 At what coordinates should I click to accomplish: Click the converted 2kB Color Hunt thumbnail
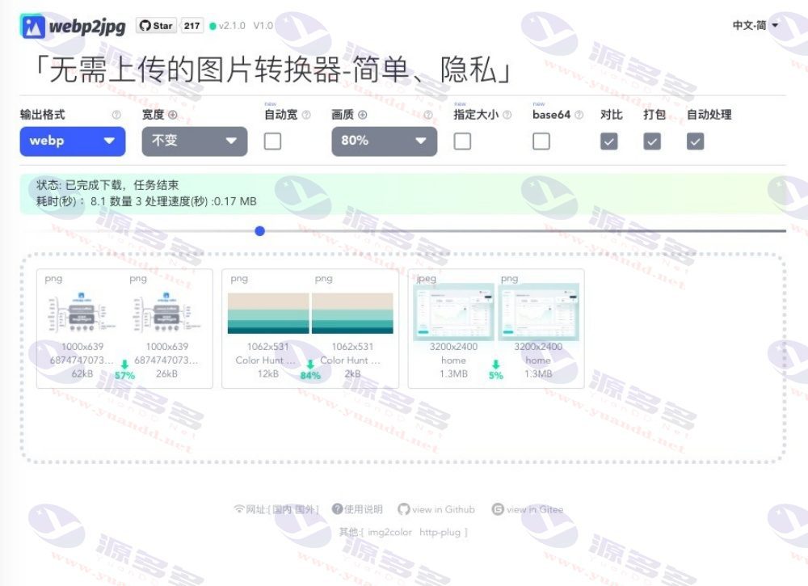[x=352, y=314]
